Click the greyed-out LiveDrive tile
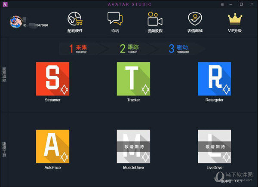Screen dimensions: 258x187 pos(215,147)
